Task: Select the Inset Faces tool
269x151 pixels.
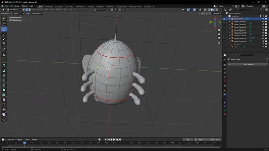Action: click(4, 70)
